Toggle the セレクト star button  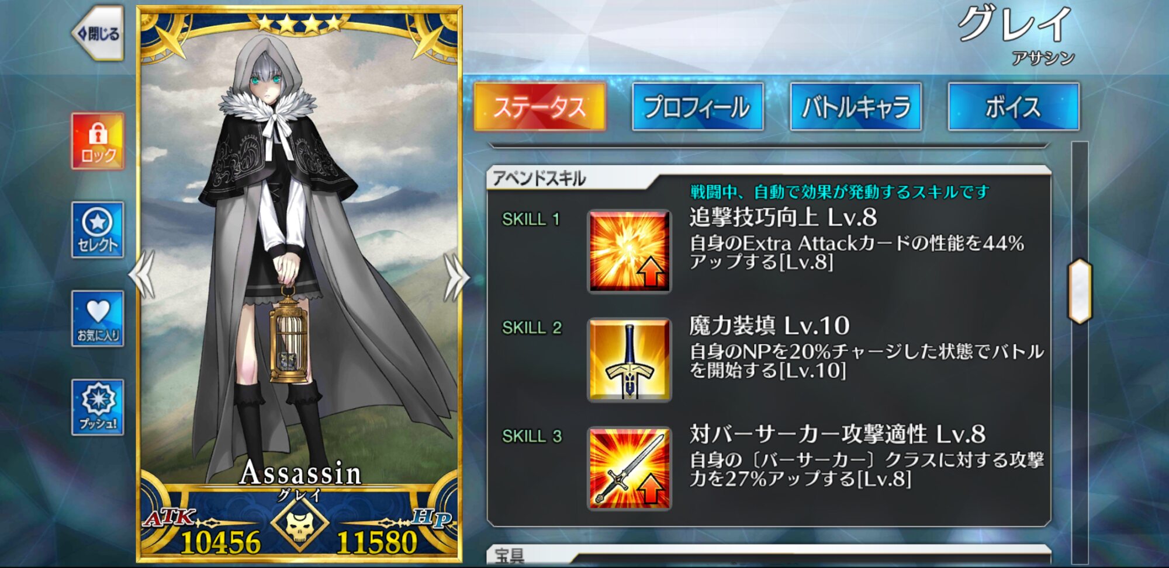click(x=98, y=230)
